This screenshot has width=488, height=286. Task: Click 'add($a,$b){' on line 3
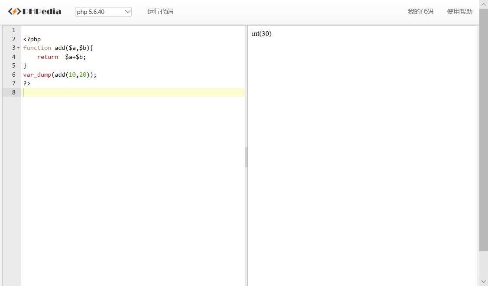[x=74, y=48]
